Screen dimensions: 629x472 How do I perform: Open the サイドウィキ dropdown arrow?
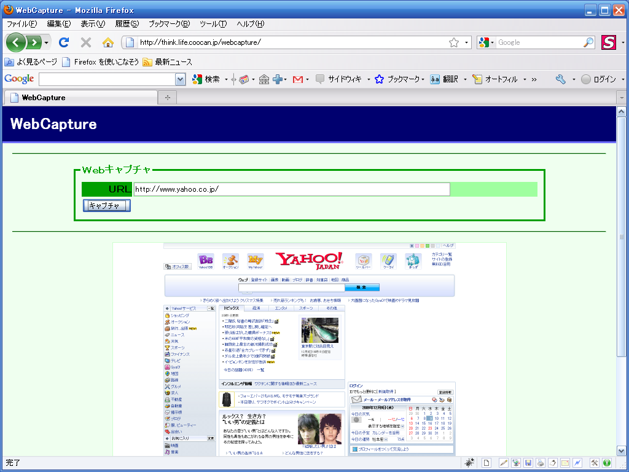(x=369, y=79)
